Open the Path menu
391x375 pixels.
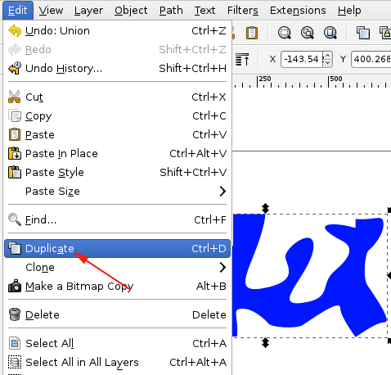(171, 11)
